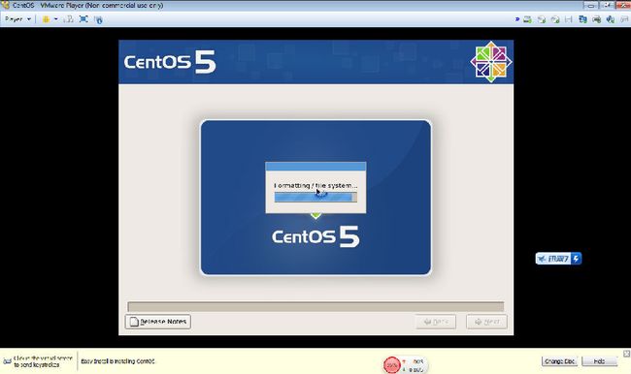Close the Easy Install hint bar
631x374 pixels.
point(626,354)
